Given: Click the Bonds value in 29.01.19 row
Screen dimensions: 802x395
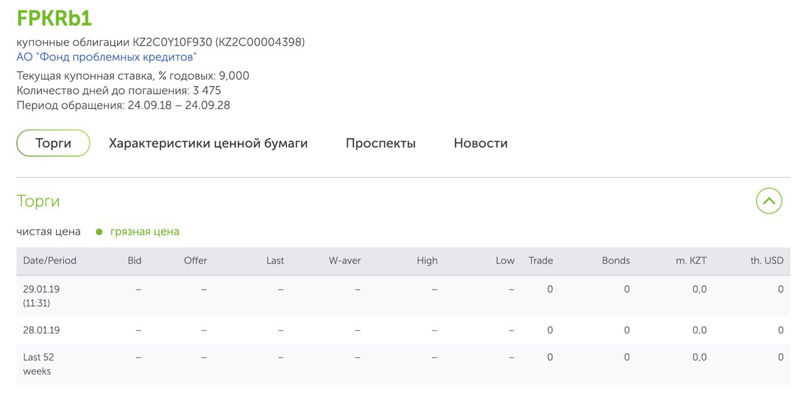Looking at the screenshot, I should coord(627,289).
